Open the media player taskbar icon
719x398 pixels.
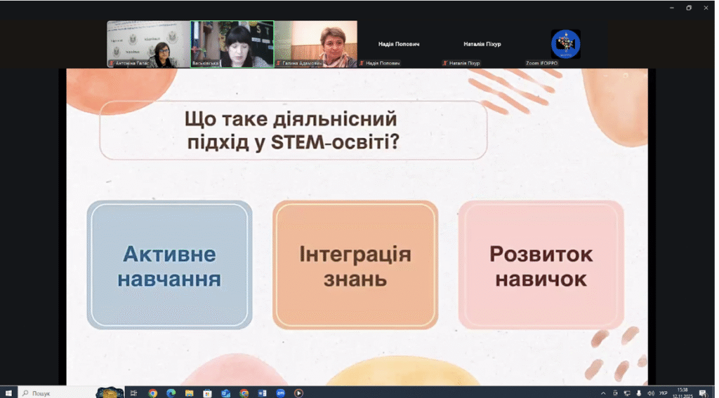coord(298,393)
